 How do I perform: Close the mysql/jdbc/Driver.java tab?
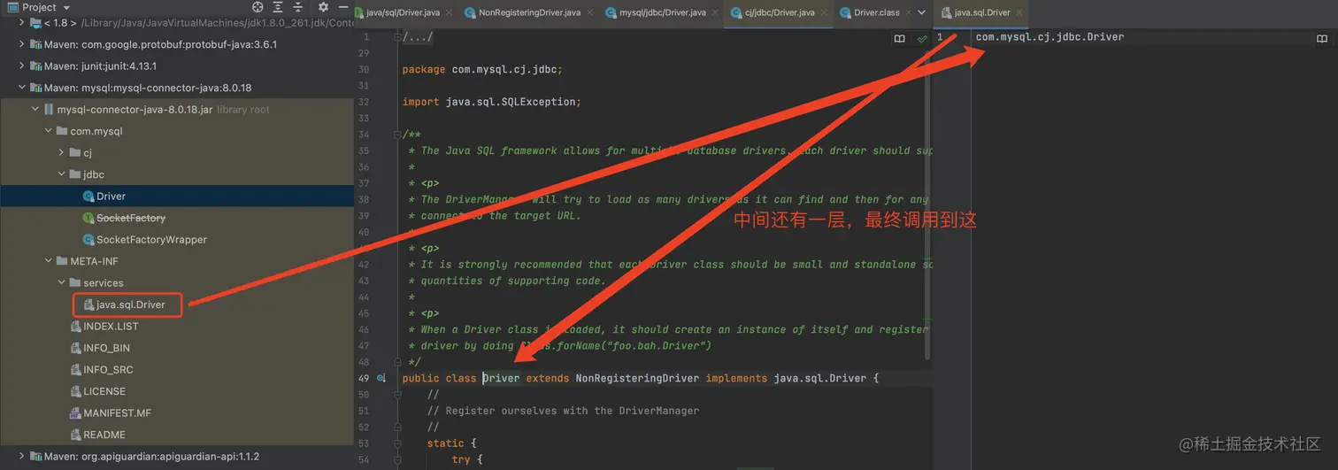(714, 12)
